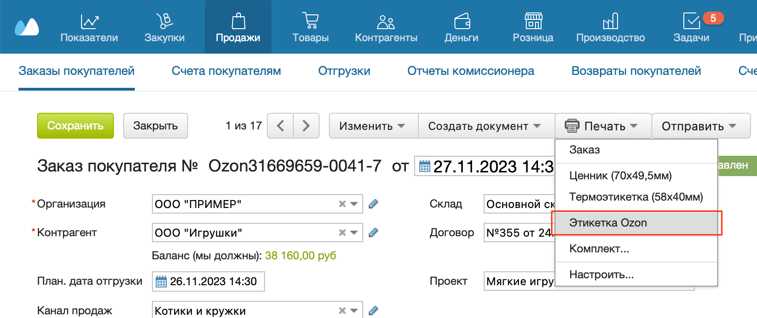Expand the Организация dropdown arrow
The image size is (757, 318).
point(354,204)
